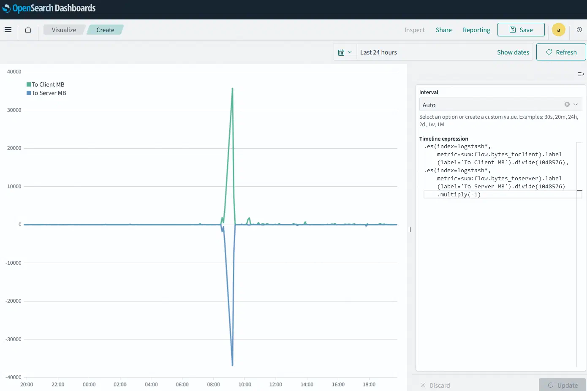Image resolution: width=587 pixels, height=391 pixels.
Task: Go to the home page icon
Action: click(x=28, y=30)
